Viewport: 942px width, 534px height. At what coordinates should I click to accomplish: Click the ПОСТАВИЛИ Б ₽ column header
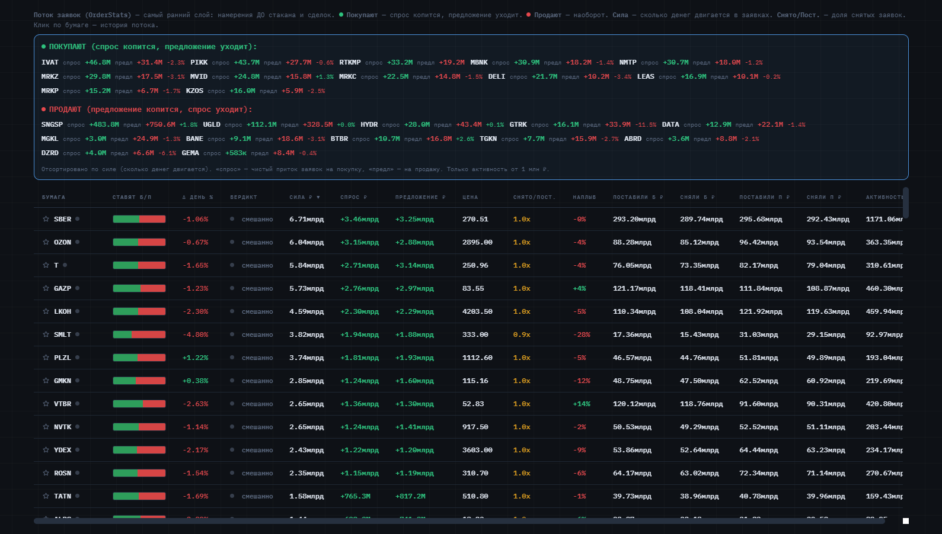638,197
